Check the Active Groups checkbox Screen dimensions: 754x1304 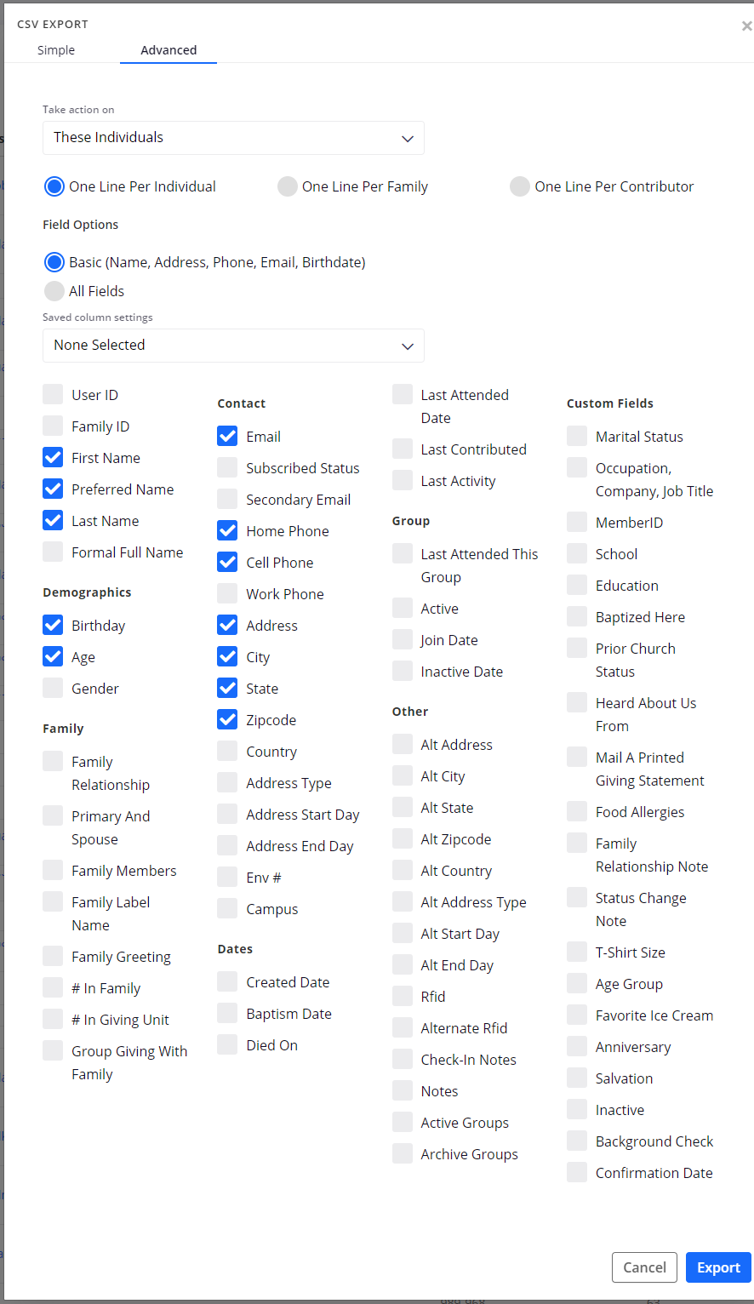point(403,1122)
